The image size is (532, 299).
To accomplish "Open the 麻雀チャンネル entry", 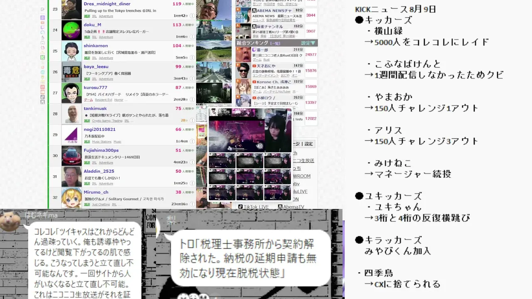I will [276, 31].
